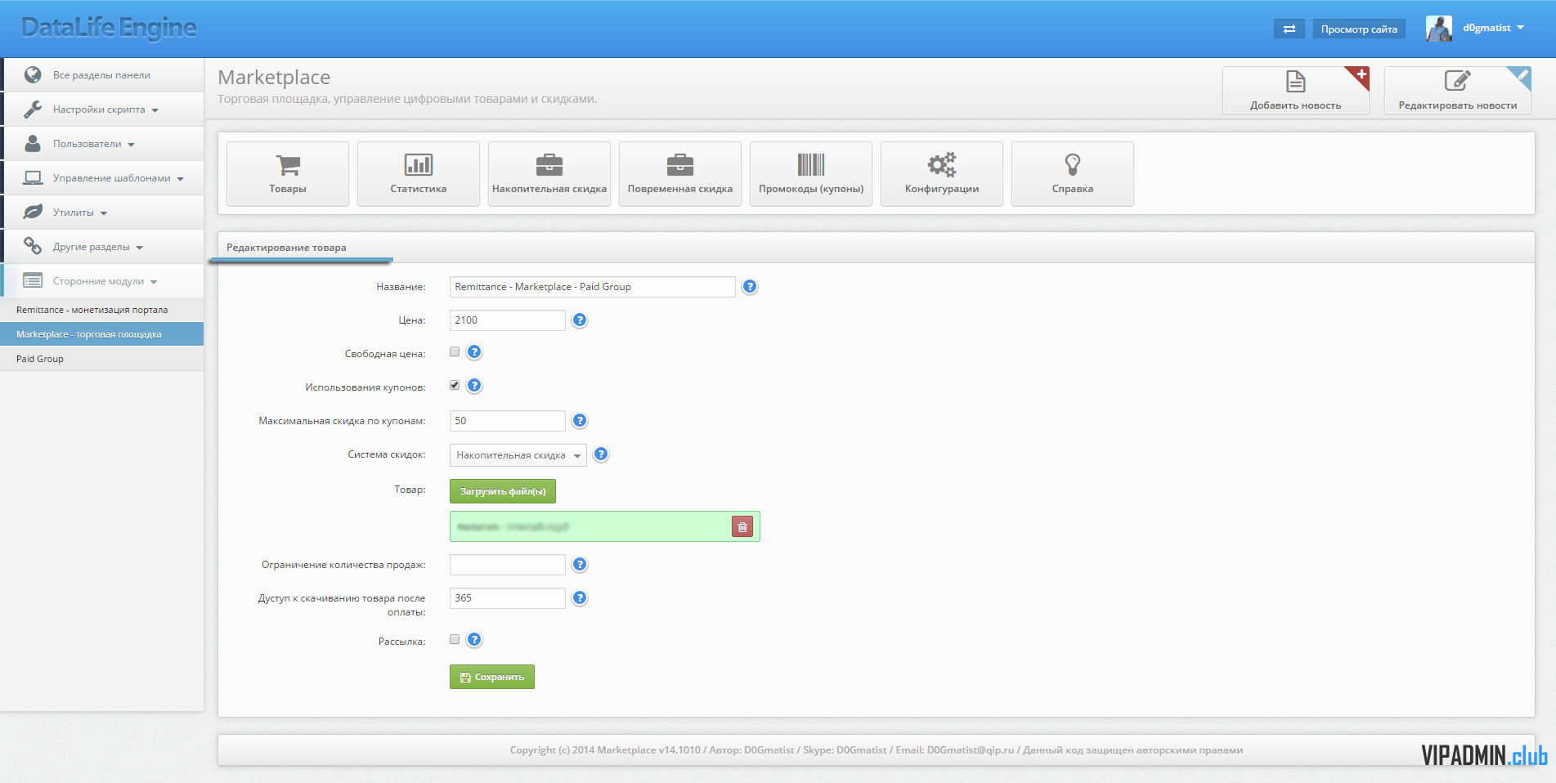
Task: Show help for Ограничение количества продаж
Action: [x=580, y=565]
